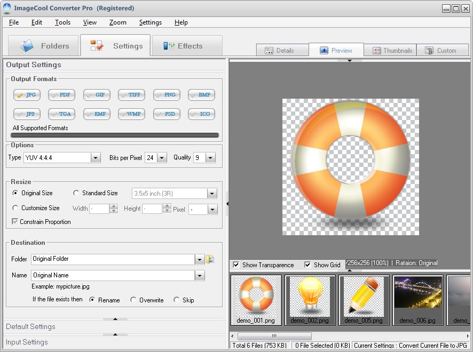Open the Tools menu

coord(62,22)
